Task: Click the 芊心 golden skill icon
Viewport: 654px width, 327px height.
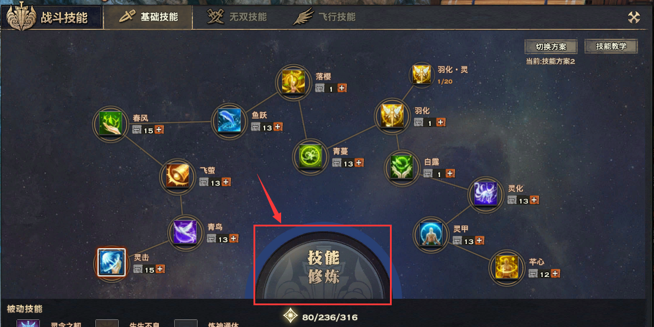Action: [506, 268]
